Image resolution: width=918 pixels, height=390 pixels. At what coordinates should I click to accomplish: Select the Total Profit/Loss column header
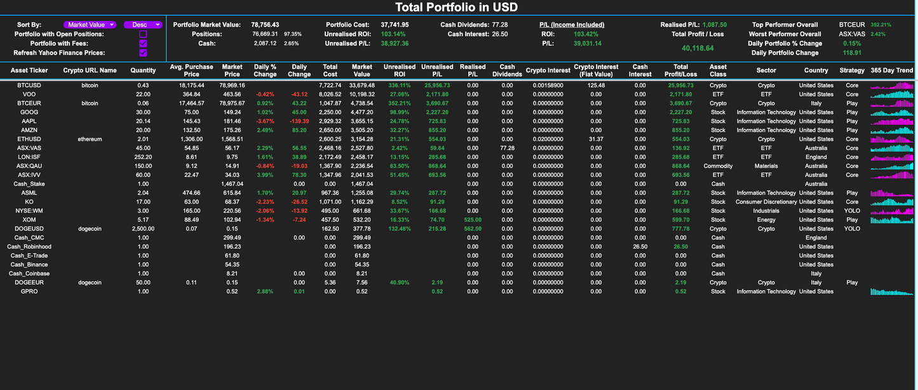pos(681,70)
